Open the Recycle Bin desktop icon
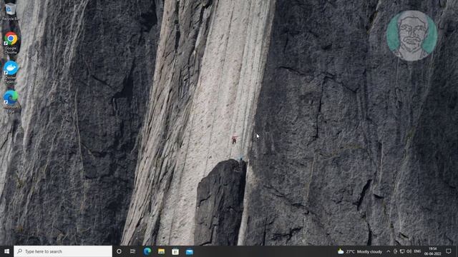Viewport: 458px width, 257px height. pyautogui.click(x=11, y=11)
